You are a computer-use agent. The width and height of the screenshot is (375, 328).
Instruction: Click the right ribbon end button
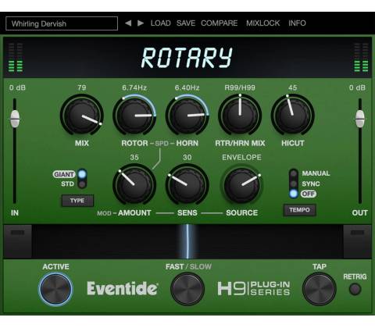[x=357, y=241]
